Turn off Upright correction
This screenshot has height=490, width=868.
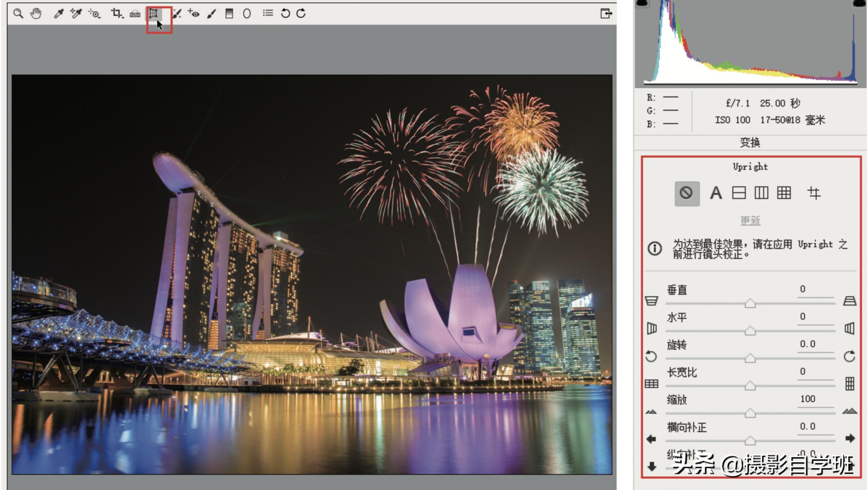point(687,193)
